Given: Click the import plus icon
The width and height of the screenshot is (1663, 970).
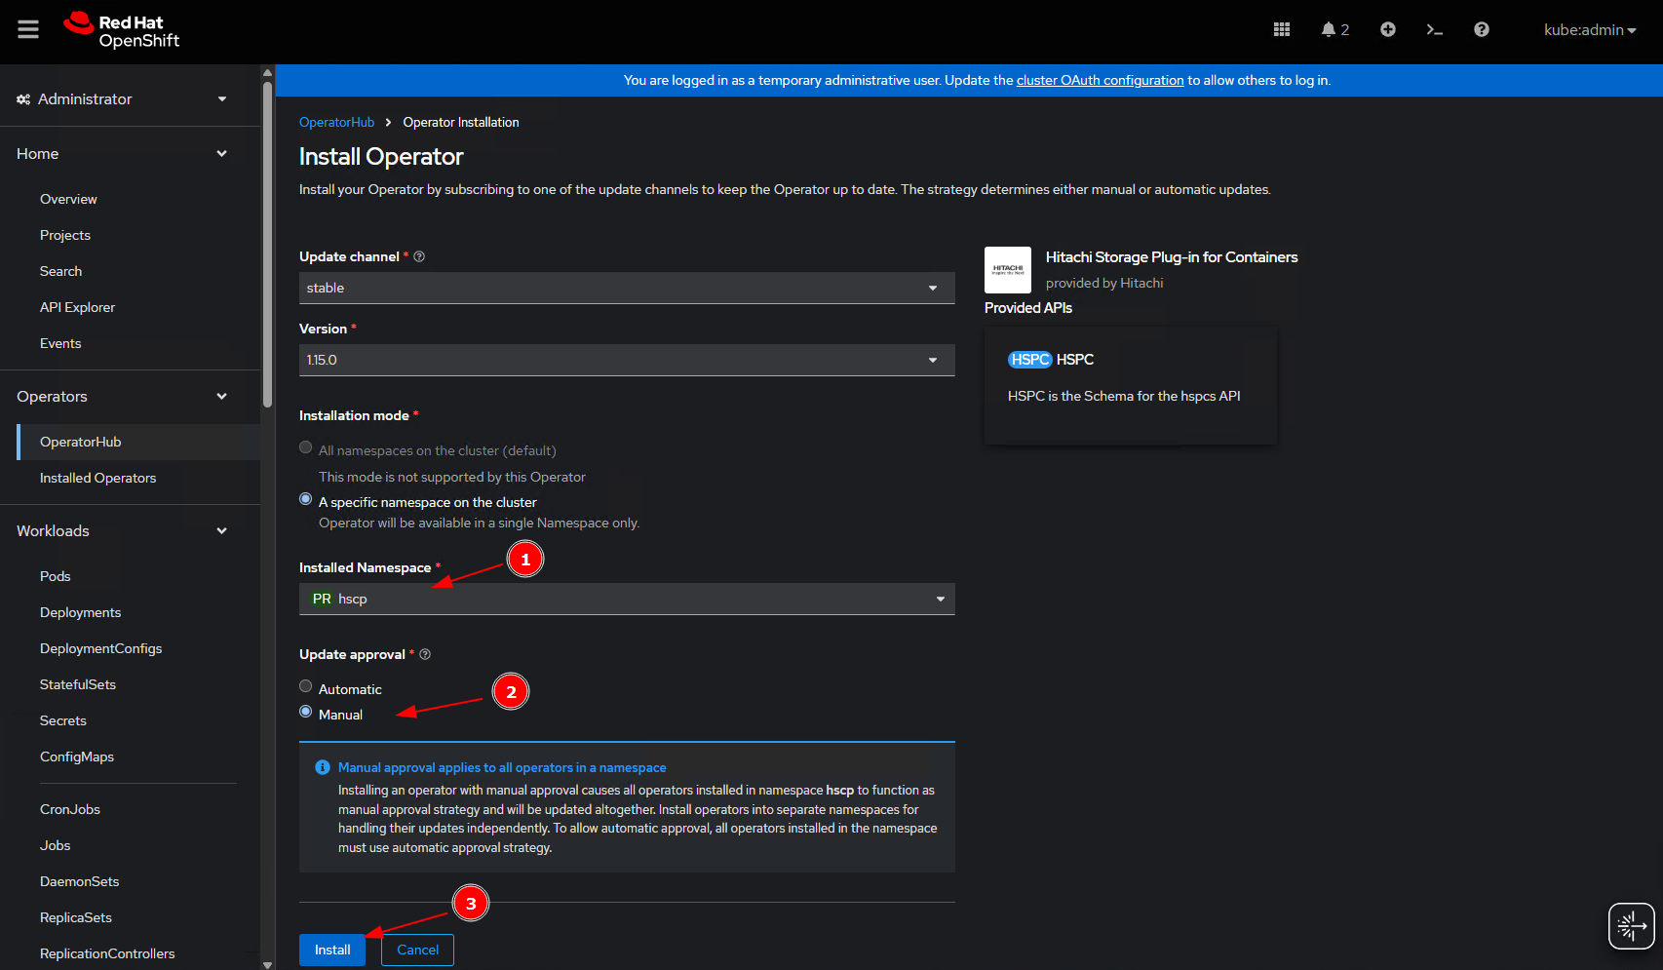Looking at the screenshot, I should click(x=1388, y=29).
